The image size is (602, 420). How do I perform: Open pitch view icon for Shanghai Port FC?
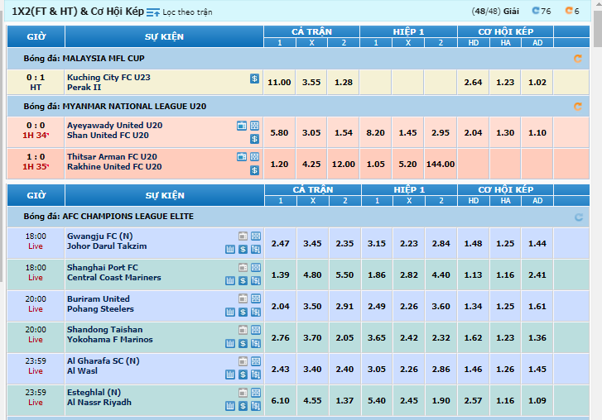pyautogui.click(x=256, y=268)
